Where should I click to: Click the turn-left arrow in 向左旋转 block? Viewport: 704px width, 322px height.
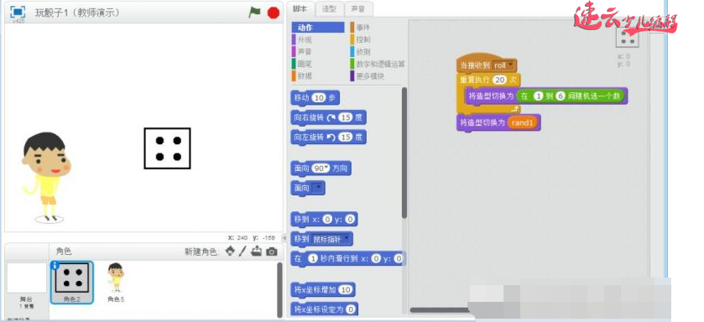coord(331,138)
